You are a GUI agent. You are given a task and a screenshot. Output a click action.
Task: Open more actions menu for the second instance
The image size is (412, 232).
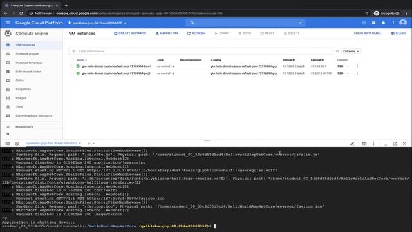(357, 73)
